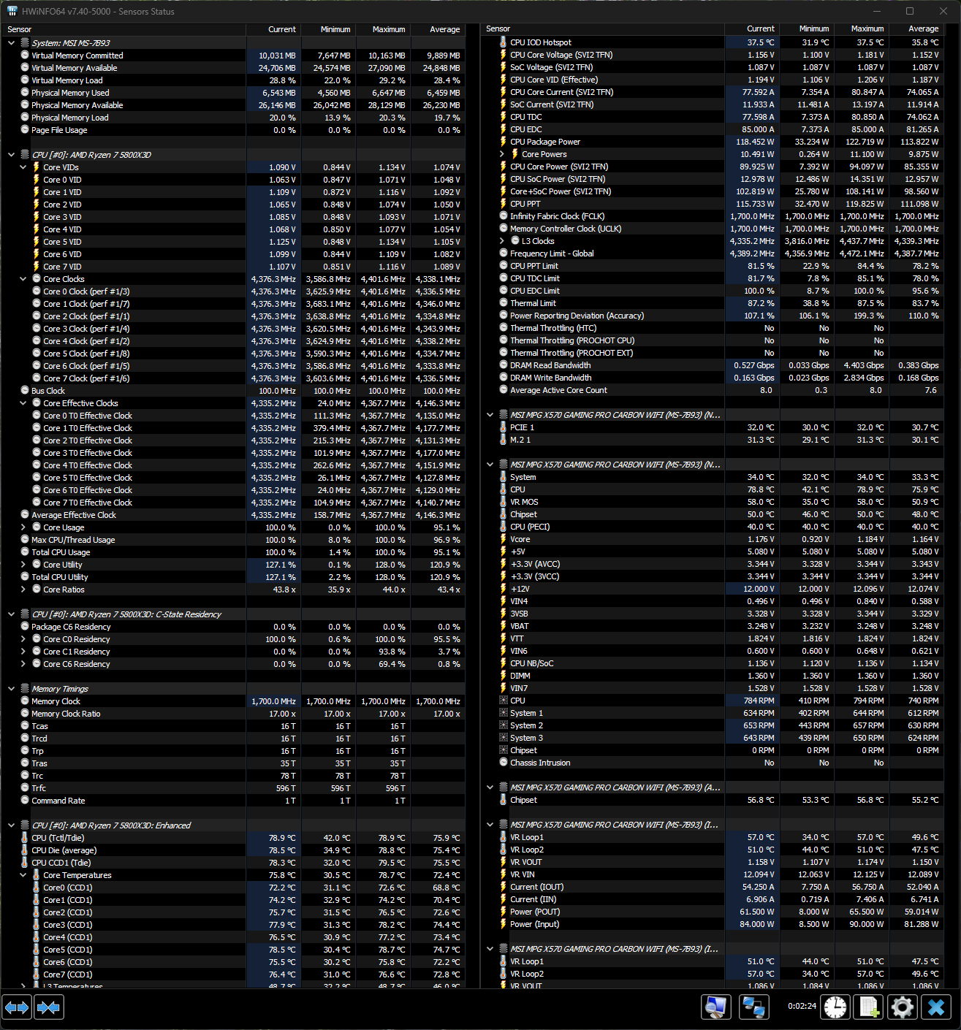The image size is (961, 1030).
Task: Collapse the Core VIDs group
Action: [x=23, y=167]
